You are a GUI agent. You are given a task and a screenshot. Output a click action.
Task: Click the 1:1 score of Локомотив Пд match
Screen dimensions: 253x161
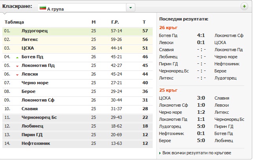(x=201, y=119)
